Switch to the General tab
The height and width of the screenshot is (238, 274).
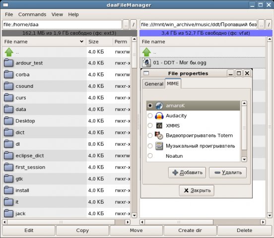pyautogui.click(x=154, y=84)
